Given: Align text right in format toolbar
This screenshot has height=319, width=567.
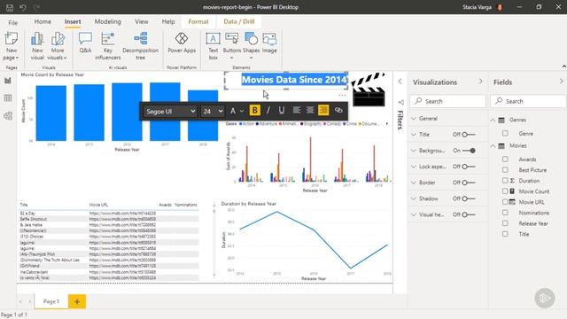Looking at the screenshot, I should click(323, 110).
